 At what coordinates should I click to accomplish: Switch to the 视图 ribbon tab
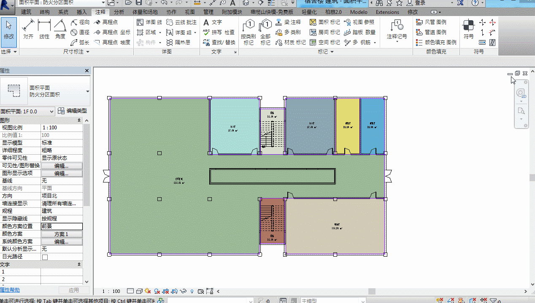pyautogui.click(x=190, y=12)
